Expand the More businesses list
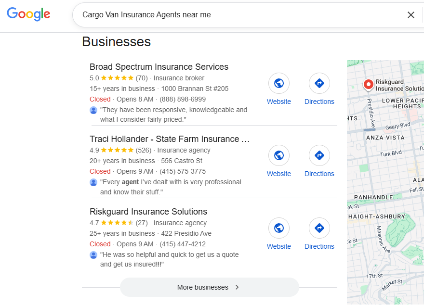424x305 pixels. click(209, 287)
